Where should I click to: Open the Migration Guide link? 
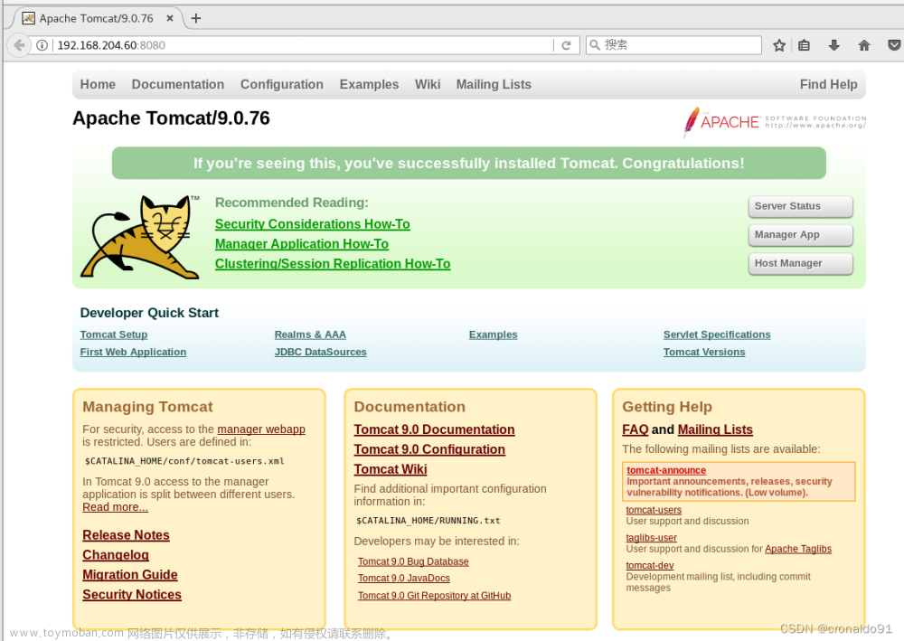click(129, 575)
